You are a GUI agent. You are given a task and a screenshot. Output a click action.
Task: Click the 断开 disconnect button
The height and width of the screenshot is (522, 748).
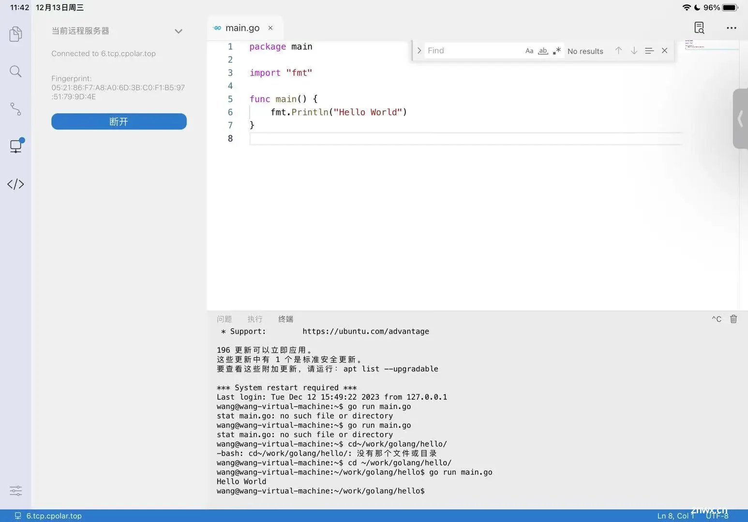coord(119,121)
